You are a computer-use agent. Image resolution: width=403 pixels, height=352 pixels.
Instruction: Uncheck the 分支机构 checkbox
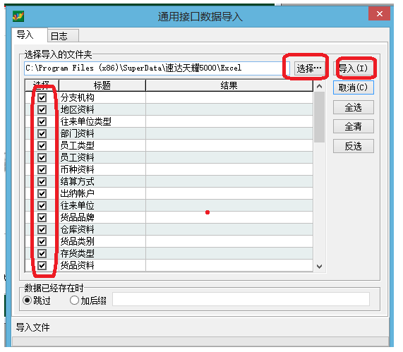tap(42, 97)
